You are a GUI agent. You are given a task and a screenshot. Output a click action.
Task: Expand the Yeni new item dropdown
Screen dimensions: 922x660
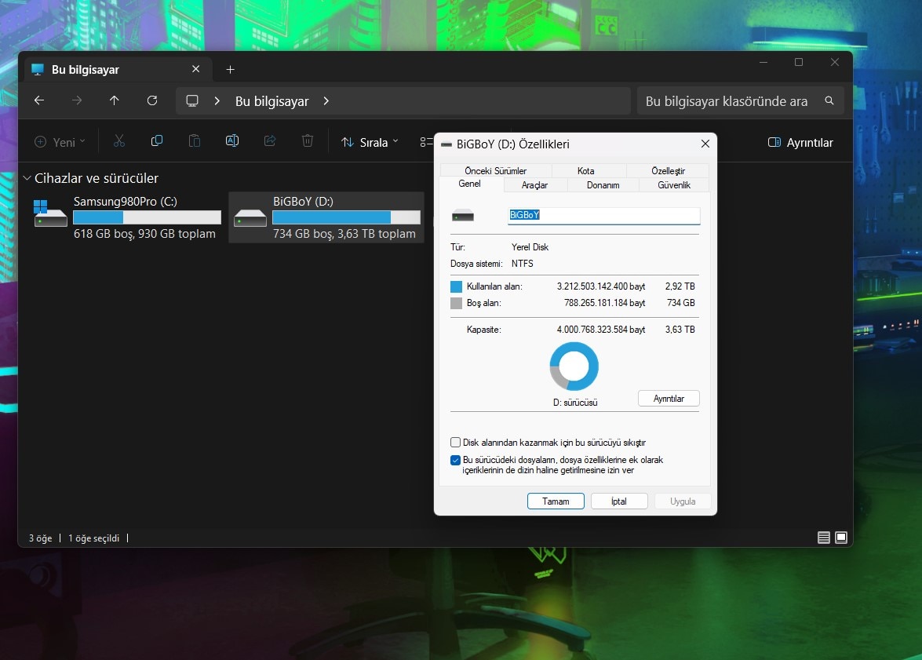point(60,142)
